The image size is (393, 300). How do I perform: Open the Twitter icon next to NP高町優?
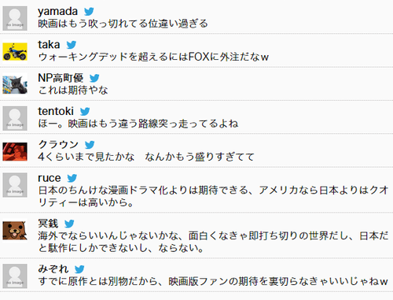[94, 78]
